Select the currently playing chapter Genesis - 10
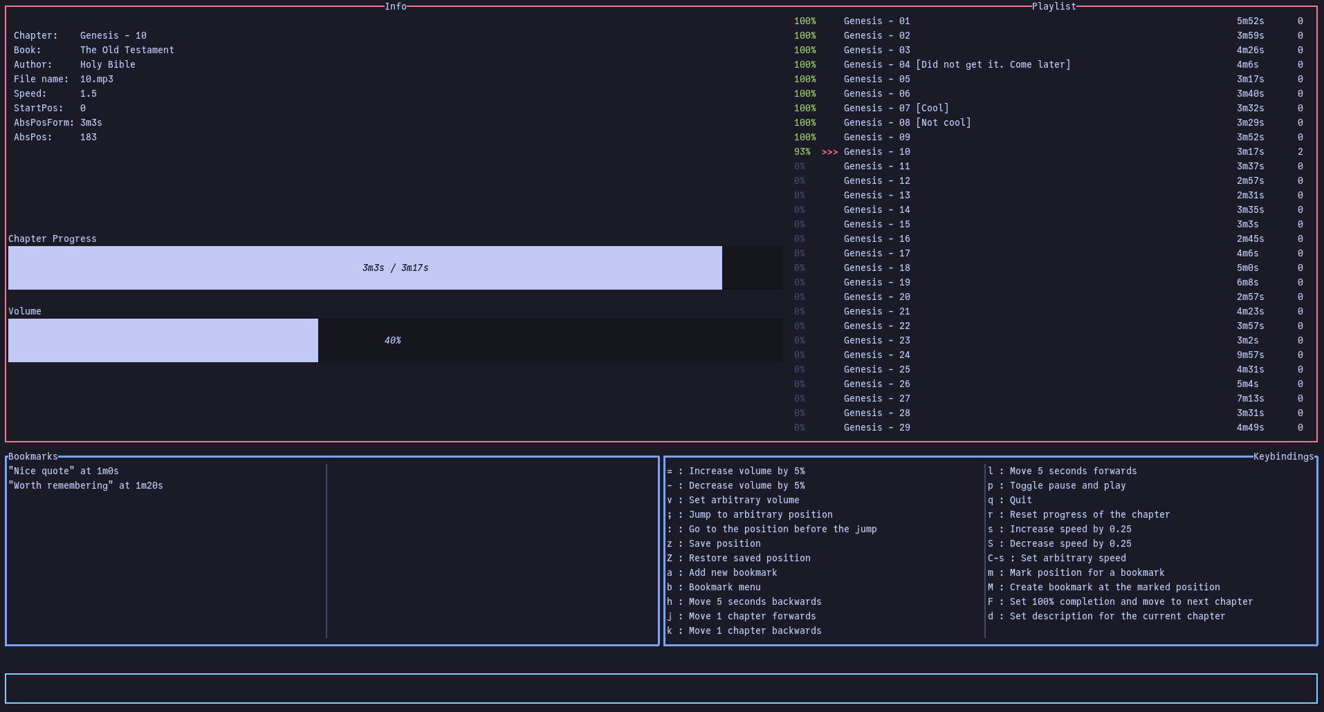 pos(876,151)
